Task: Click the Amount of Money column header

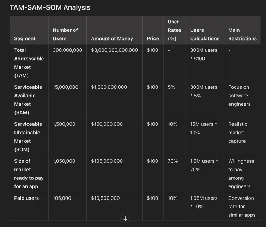Action: click(112, 38)
